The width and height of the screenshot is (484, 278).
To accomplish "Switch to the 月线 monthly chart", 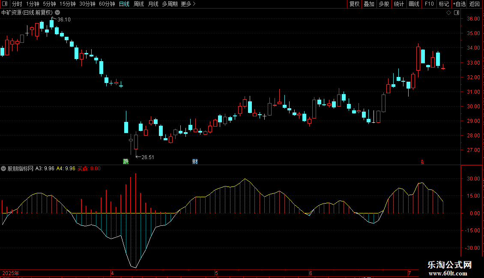I will pyautogui.click(x=153, y=4).
